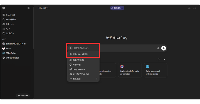This screenshot has height=104, width=200.
Task: Open チャットを検索 search in sidebar
Action: (9, 19)
